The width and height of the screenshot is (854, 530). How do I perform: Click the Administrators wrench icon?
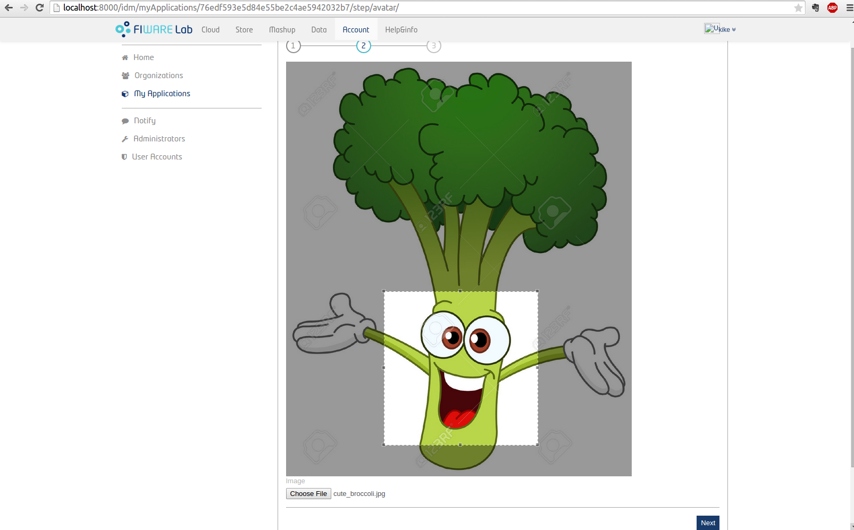click(125, 139)
